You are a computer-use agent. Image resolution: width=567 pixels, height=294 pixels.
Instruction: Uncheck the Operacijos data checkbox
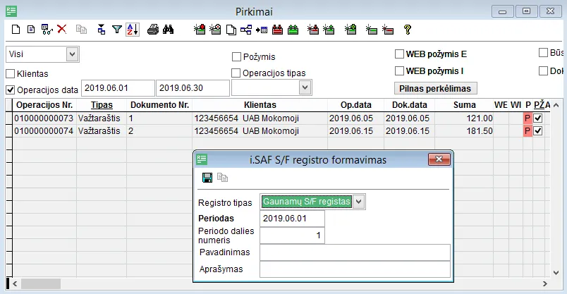(10, 90)
